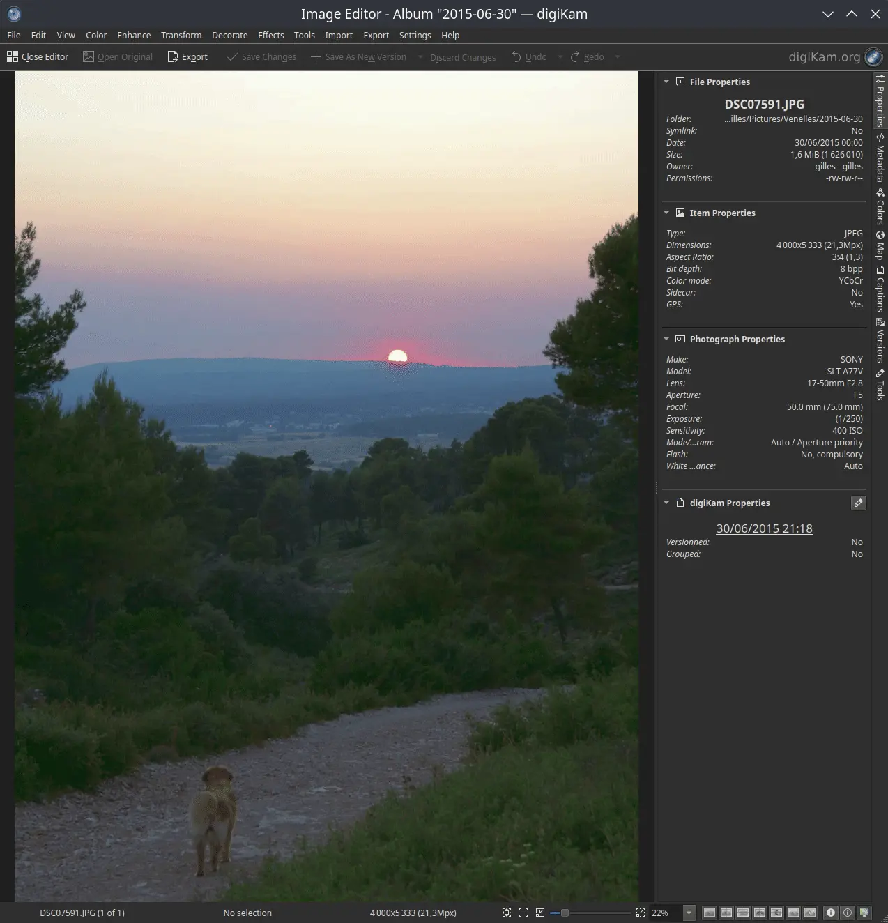Click the digiKam.org logo icon
Viewport: 888px width, 923px height.
click(x=873, y=57)
